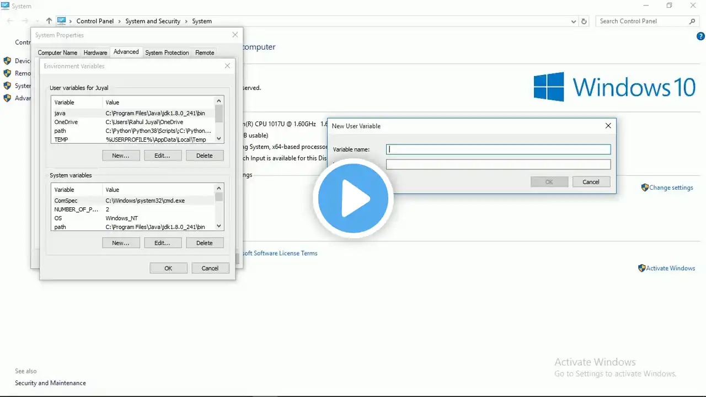This screenshot has height=397, width=706.
Task: Click the Value column header in System variables
Action: [x=159, y=189]
